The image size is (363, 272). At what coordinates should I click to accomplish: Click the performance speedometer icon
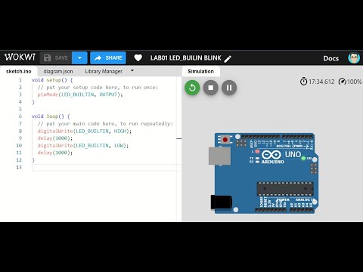343,82
